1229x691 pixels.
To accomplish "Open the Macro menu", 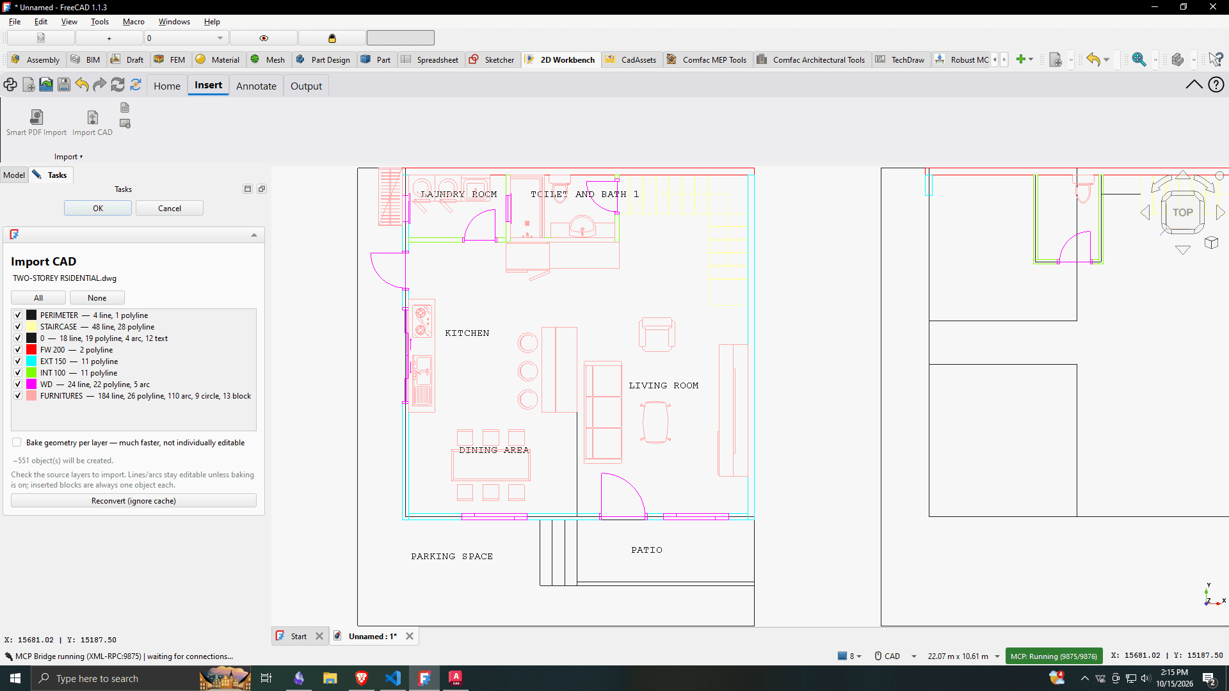I will pos(133,22).
